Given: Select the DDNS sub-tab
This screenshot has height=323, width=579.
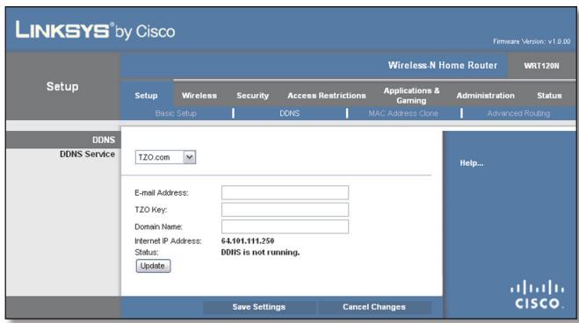Looking at the screenshot, I should pos(290,113).
